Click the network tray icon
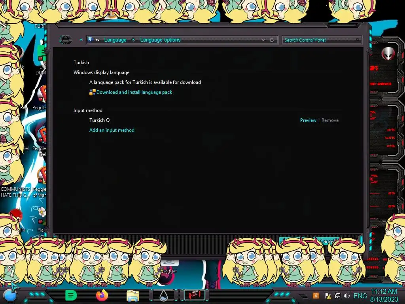This screenshot has height=304, width=405. click(x=337, y=296)
